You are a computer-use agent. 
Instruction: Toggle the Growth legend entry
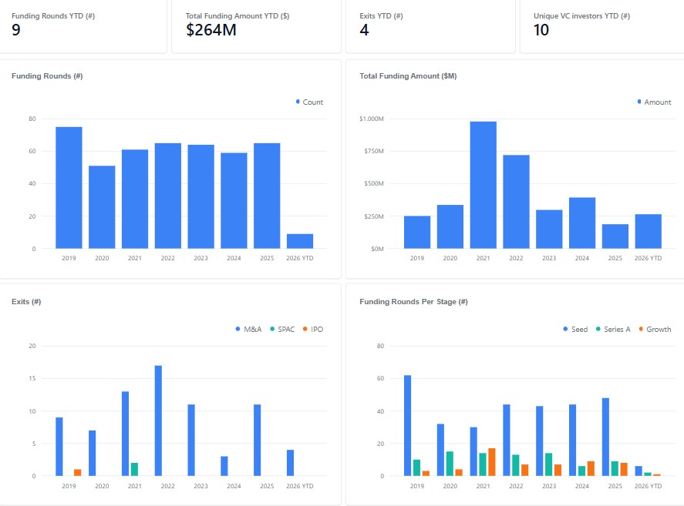click(654, 329)
